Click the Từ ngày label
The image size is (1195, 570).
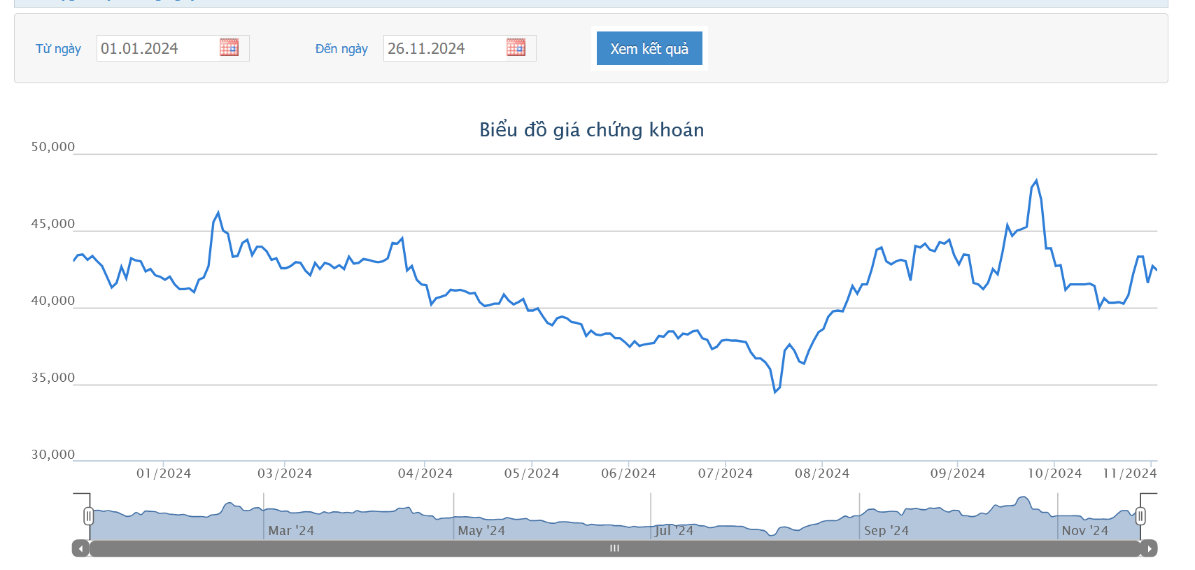click(58, 49)
